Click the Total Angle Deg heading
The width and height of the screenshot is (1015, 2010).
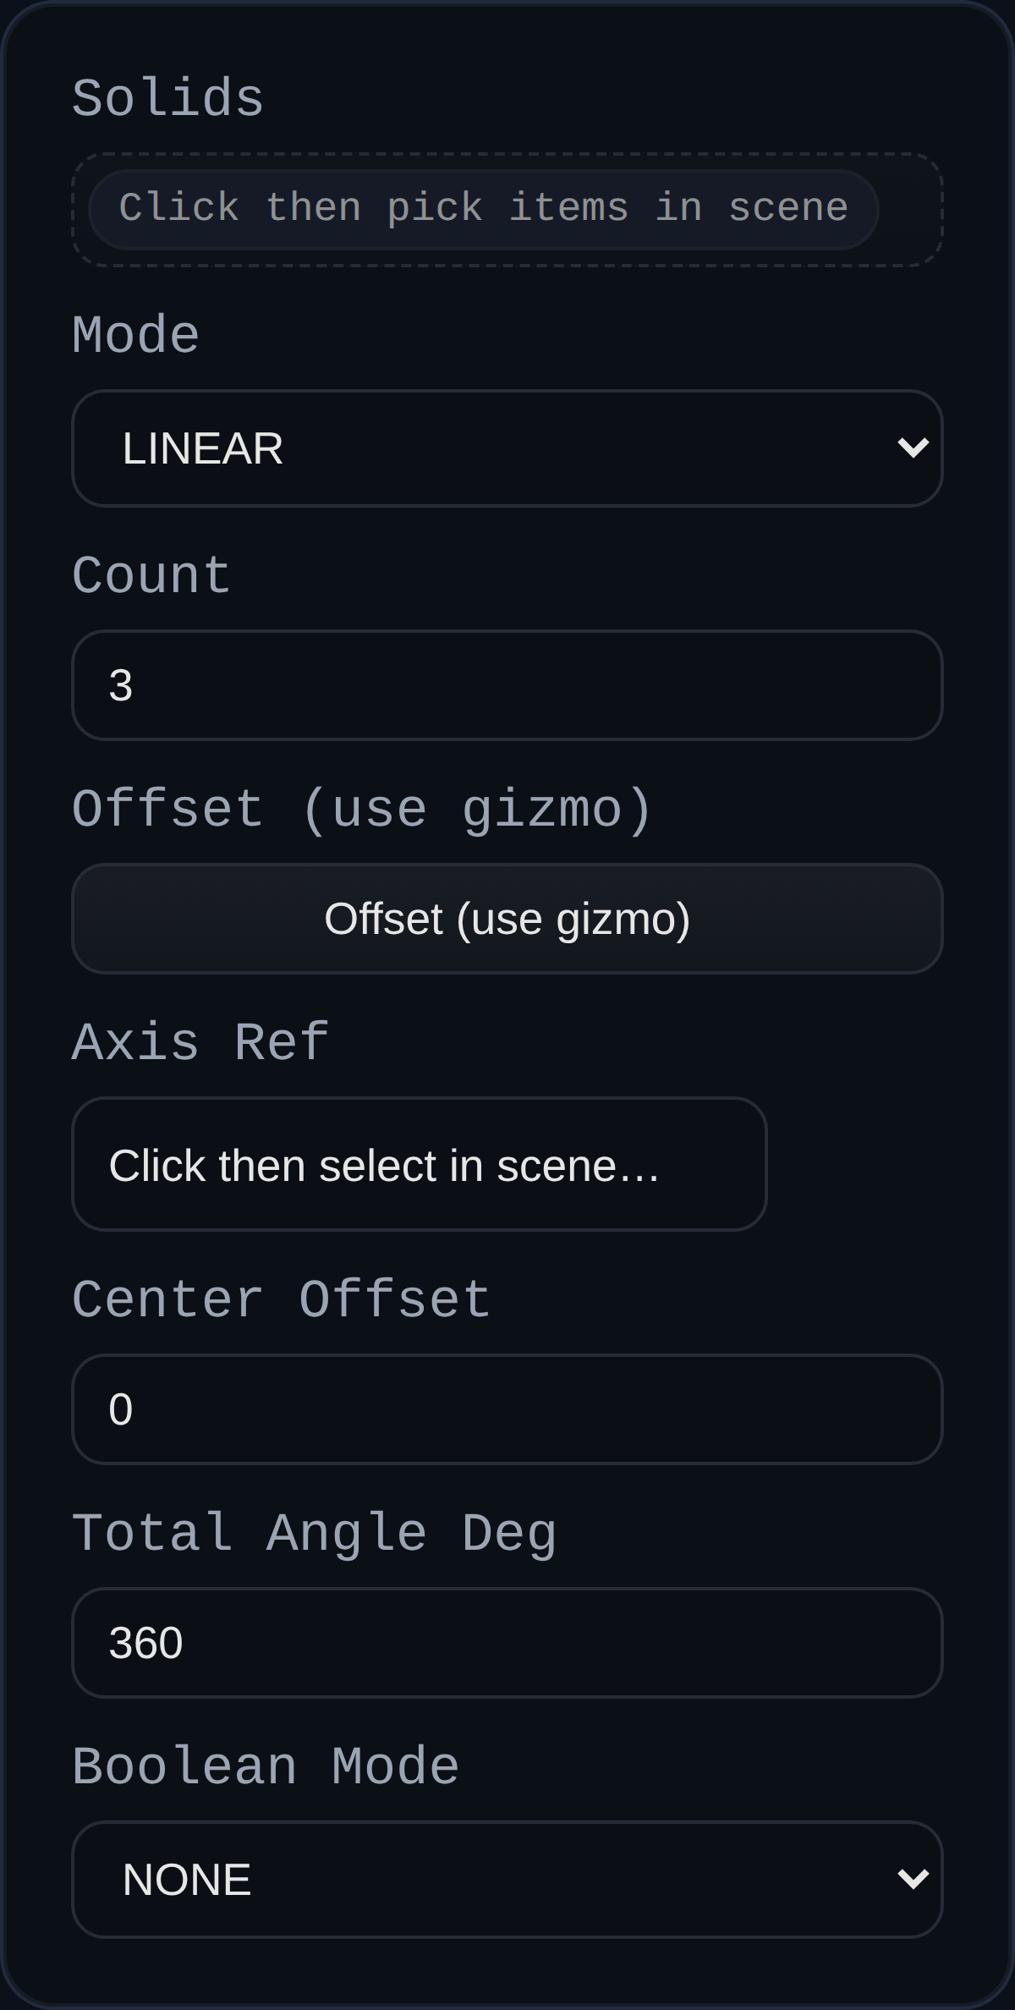(315, 1534)
